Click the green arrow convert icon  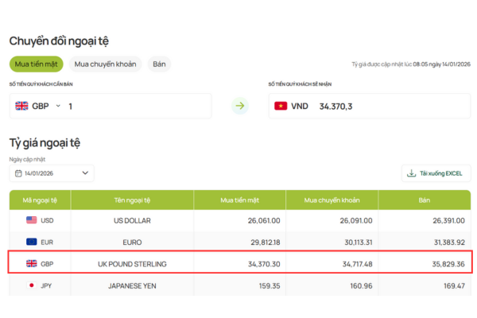point(240,106)
